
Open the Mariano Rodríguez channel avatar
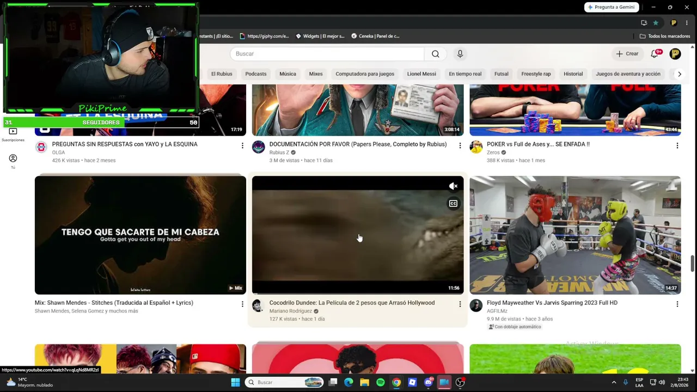pos(259,305)
